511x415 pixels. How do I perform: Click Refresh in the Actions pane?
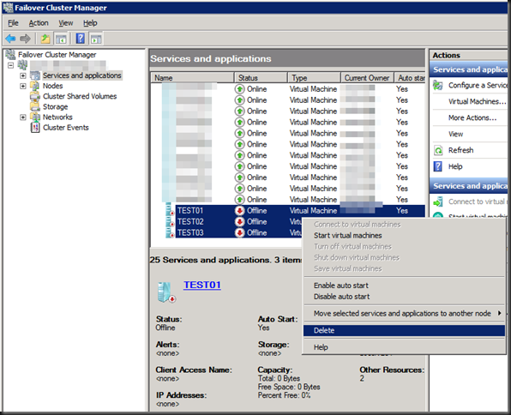click(460, 150)
